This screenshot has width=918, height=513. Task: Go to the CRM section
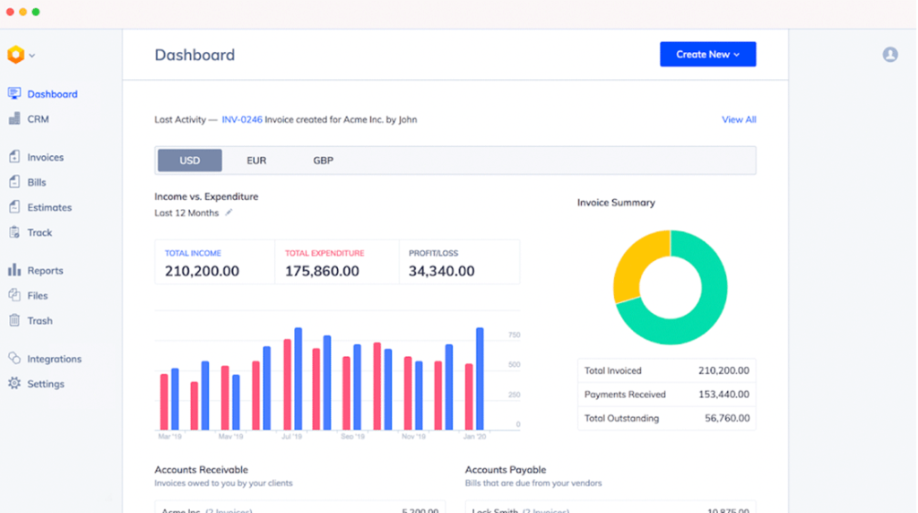click(38, 119)
